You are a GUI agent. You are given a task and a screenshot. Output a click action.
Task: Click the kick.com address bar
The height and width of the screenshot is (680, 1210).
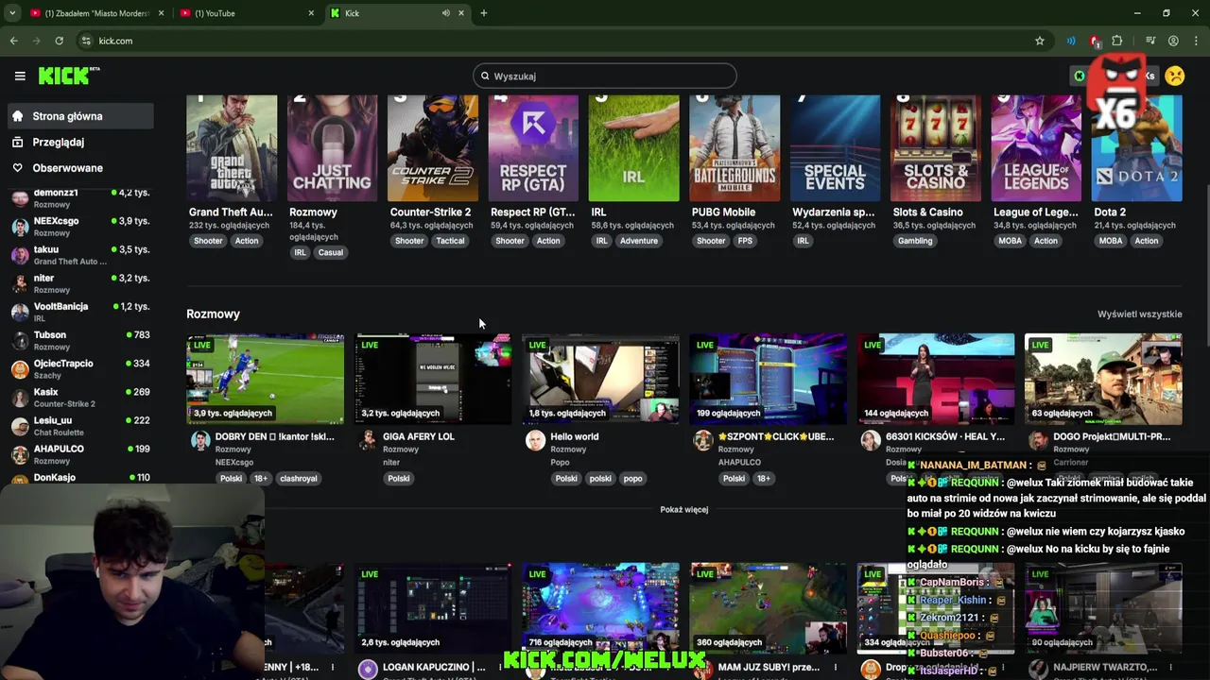[x=558, y=41]
